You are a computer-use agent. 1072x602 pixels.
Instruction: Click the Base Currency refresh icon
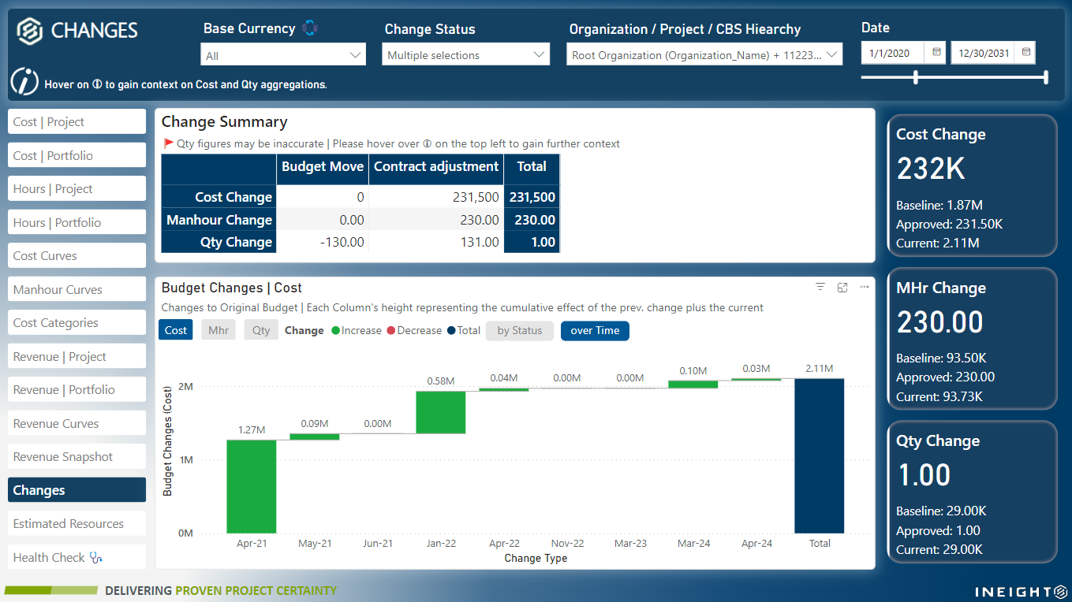tap(310, 28)
